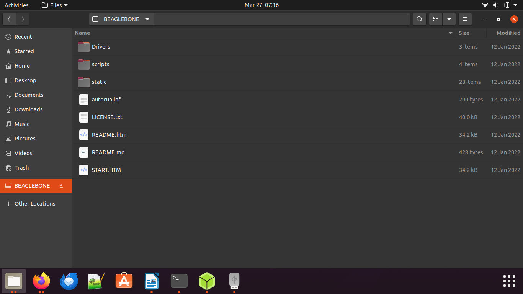Sort by the Name column header
The width and height of the screenshot is (523, 294).
click(x=264, y=33)
